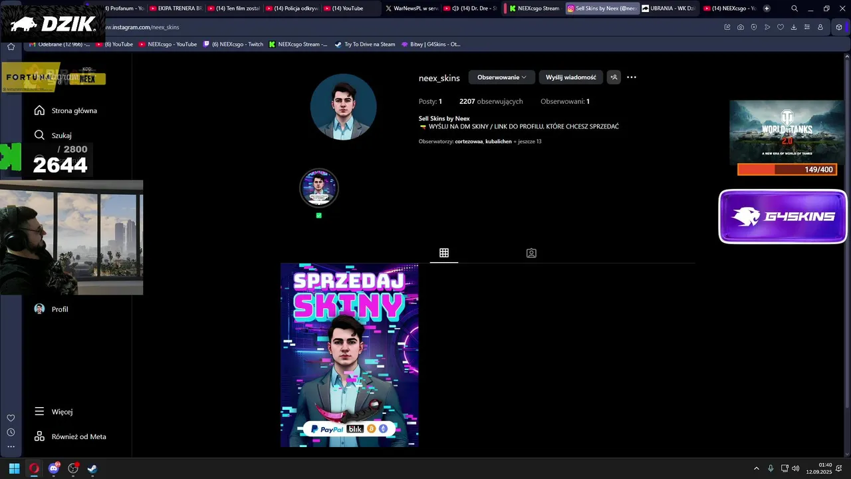Expand the Obserwowanie dropdown
Viewport: 851px width, 479px height.
(501, 77)
